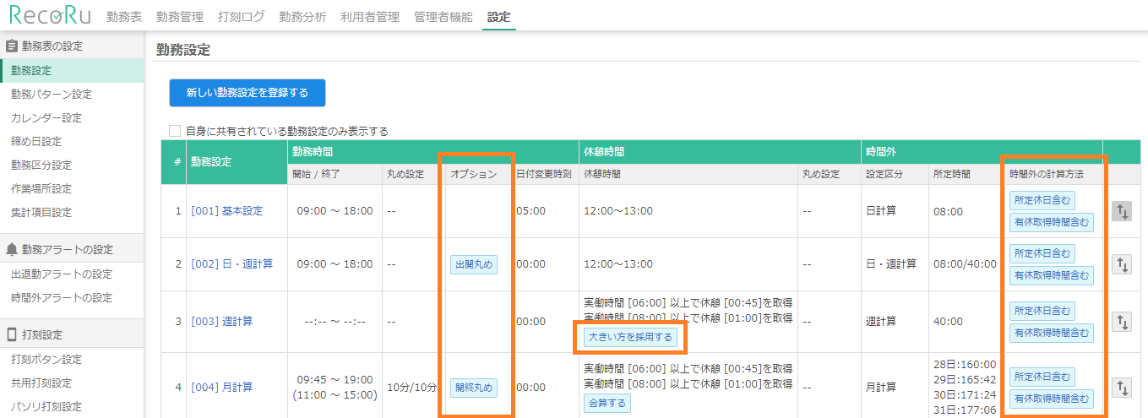Click the 大きい方を採用する tag
The image size is (1148, 418).
pos(629,338)
